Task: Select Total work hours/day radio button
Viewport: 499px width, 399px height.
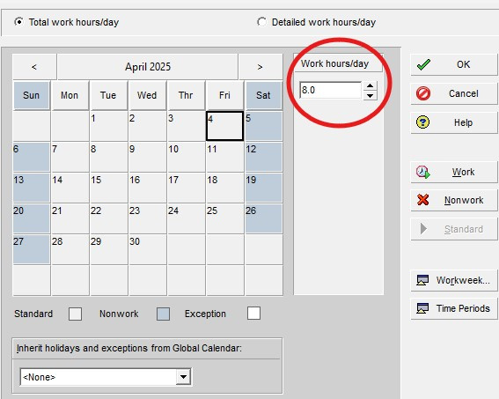Action: [x=18, y=22]
